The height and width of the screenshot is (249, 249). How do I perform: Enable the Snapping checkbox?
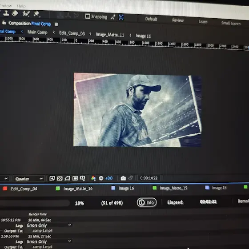[x=88, y=16]
